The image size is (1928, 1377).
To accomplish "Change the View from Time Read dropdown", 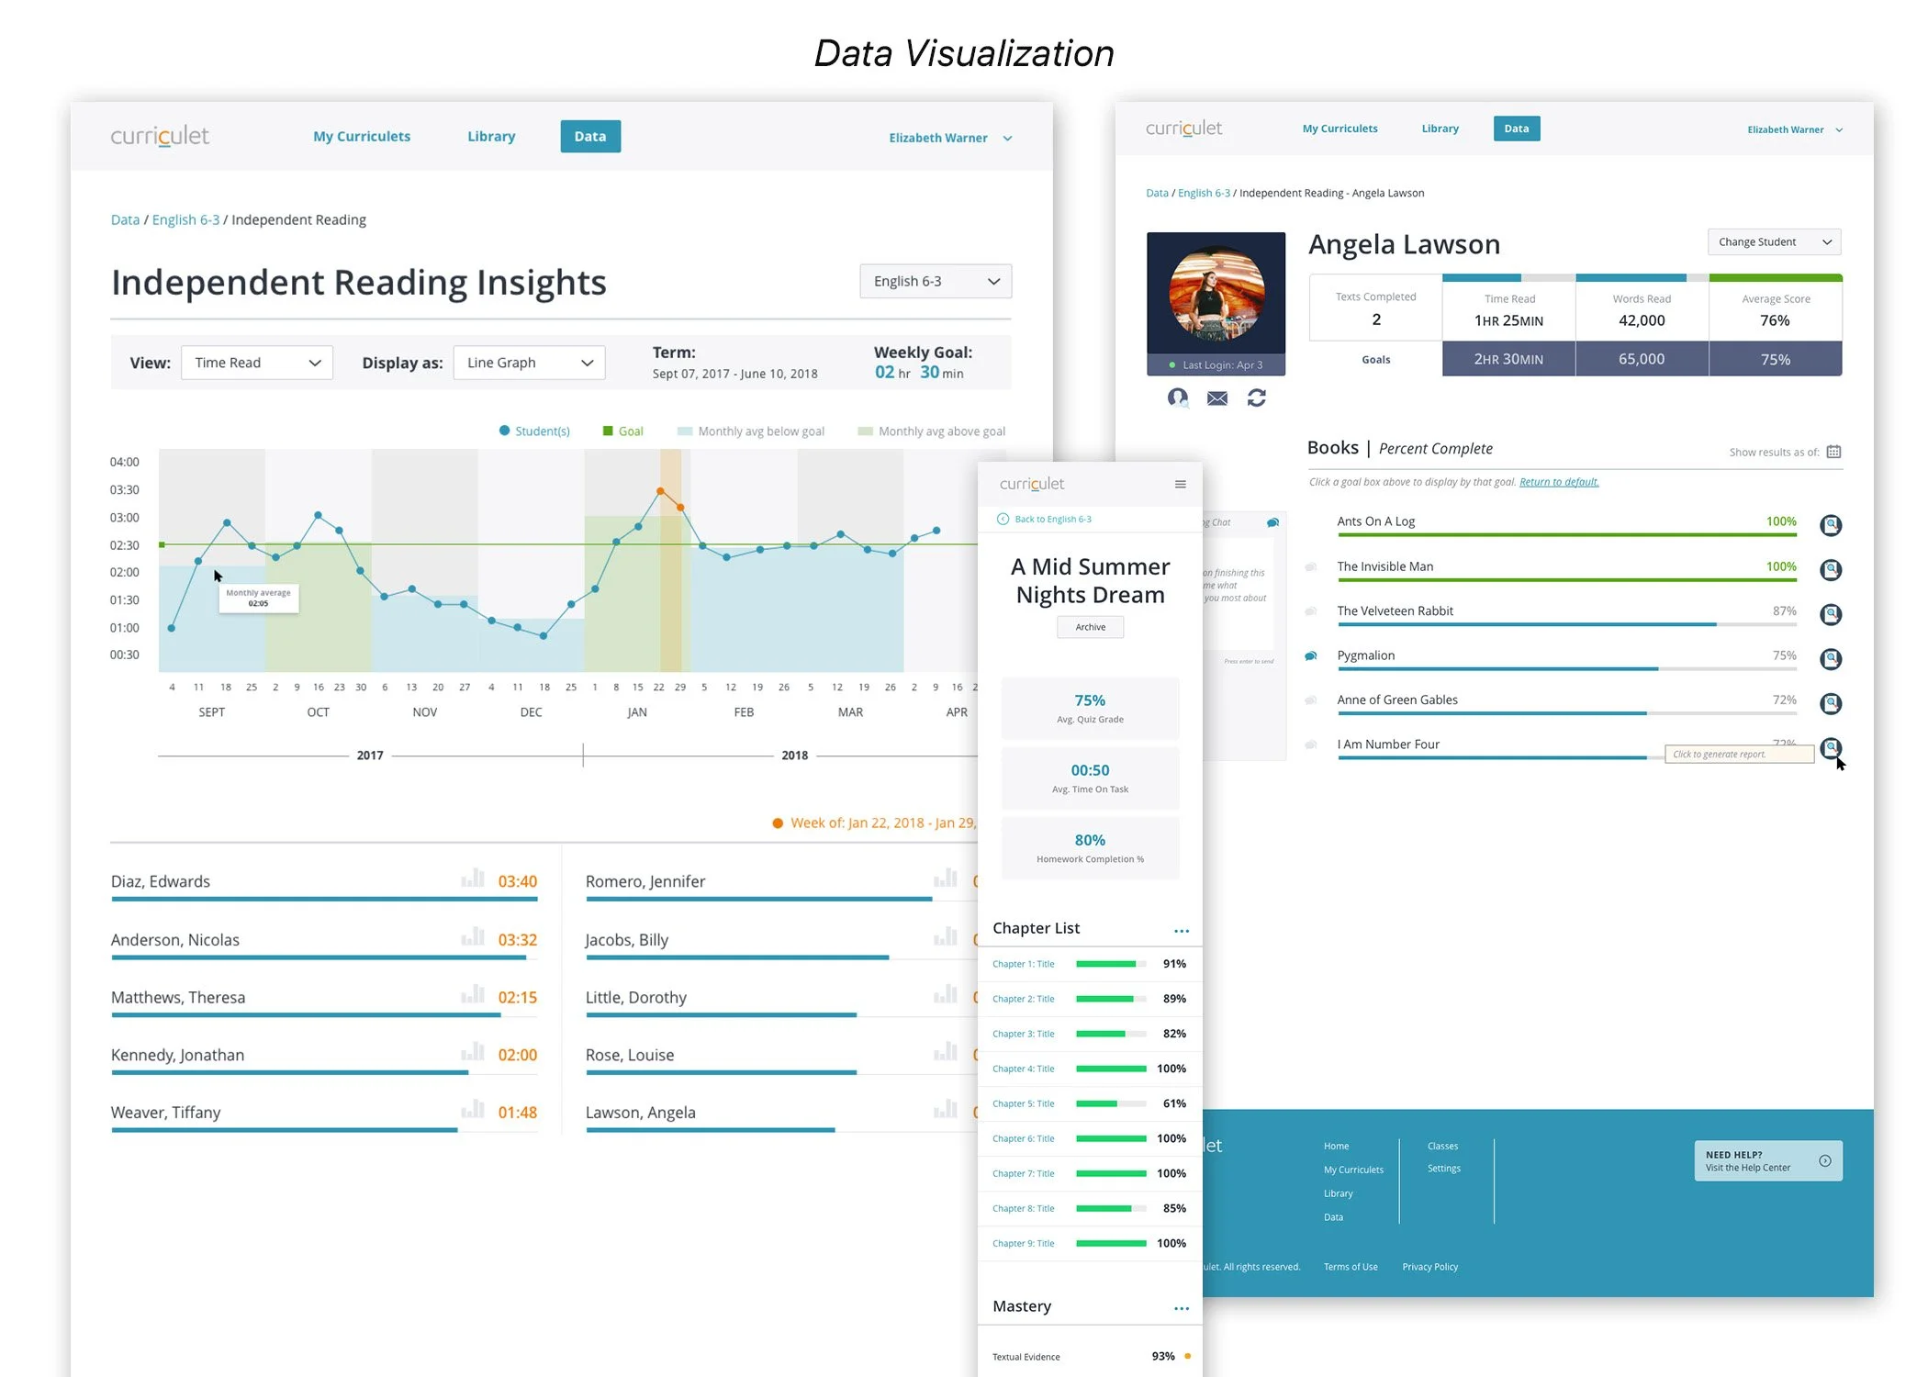I will [257, 363].
